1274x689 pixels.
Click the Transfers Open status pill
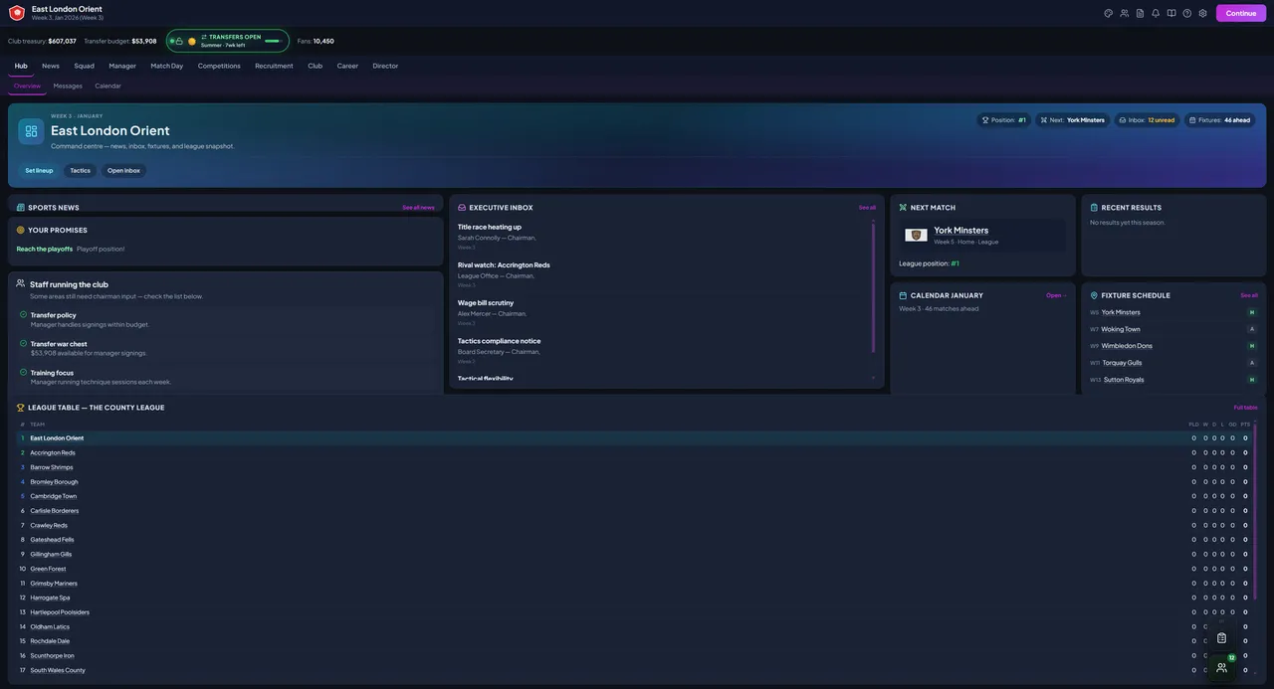[228, 41]
